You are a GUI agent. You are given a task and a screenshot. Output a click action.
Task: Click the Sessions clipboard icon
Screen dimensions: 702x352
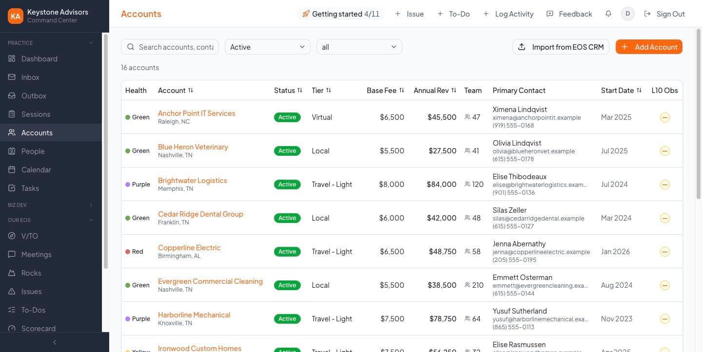click(x=12, y=114)
